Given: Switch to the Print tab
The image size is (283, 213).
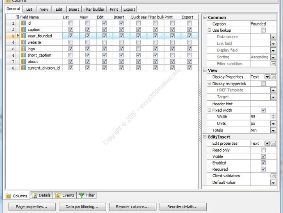Looking at the screenshot, I should click(x=114, y=9).
